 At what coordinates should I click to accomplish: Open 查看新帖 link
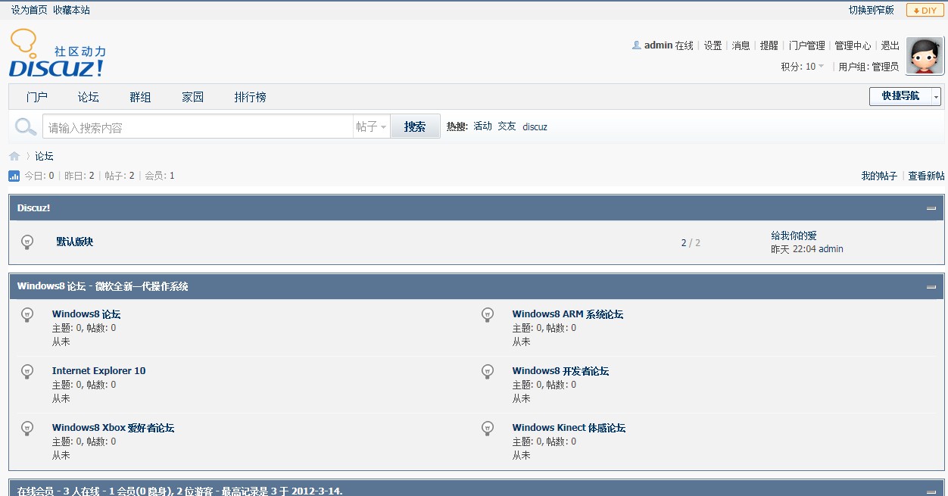click(x=926, y=176)
